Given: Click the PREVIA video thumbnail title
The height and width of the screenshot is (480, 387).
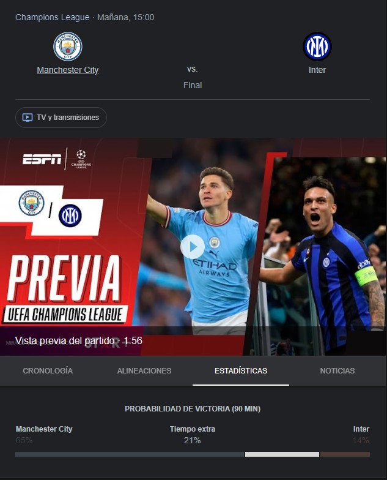Looking at the screenshot, I should [x=64, y=278].
